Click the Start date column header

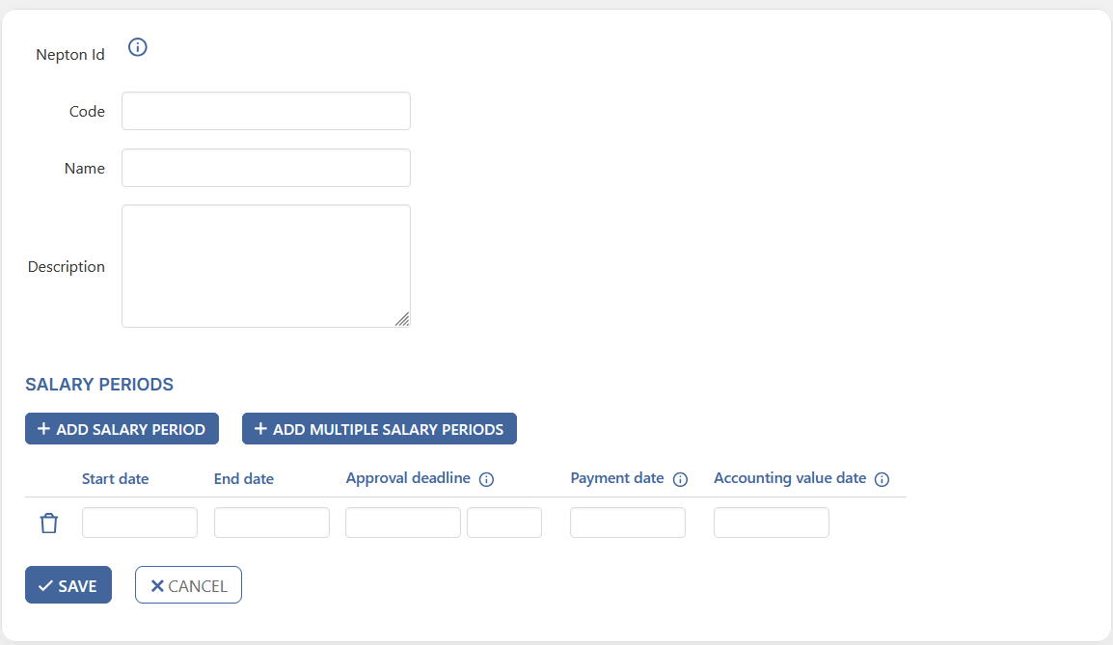(115, 479)
